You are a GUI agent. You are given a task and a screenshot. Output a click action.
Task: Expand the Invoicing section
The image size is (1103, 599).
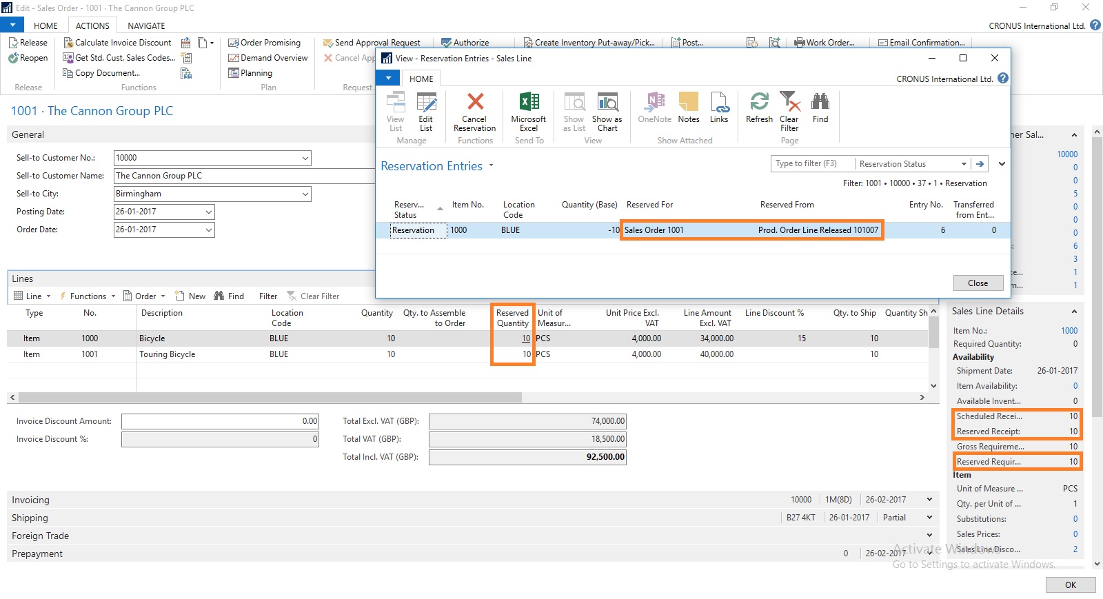click(x=30, y=500)
